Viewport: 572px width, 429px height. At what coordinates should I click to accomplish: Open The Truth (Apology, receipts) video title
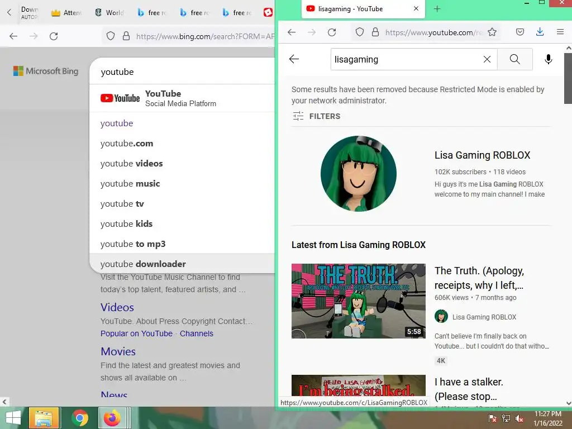[x=479, y=278]
